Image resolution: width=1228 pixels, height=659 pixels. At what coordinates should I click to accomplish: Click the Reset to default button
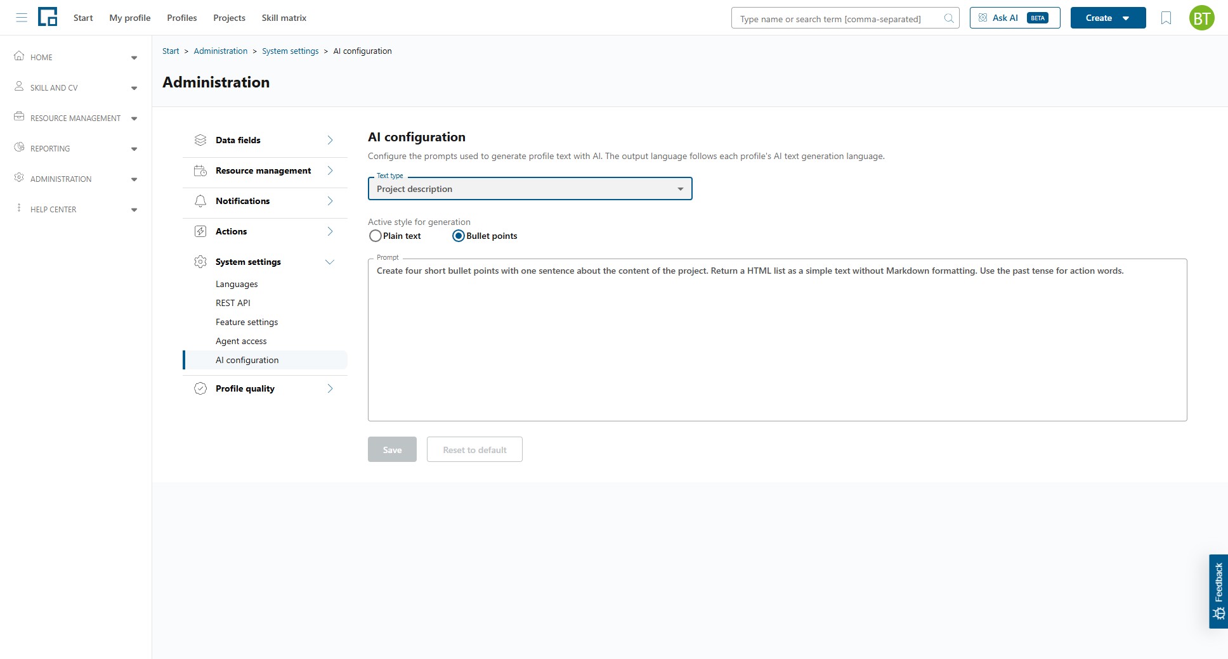pos(474,449)
